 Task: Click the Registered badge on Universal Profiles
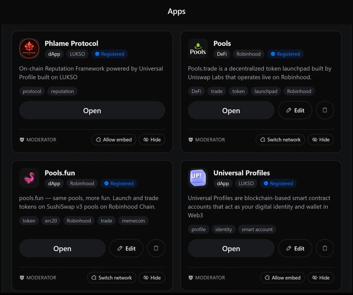278,183
